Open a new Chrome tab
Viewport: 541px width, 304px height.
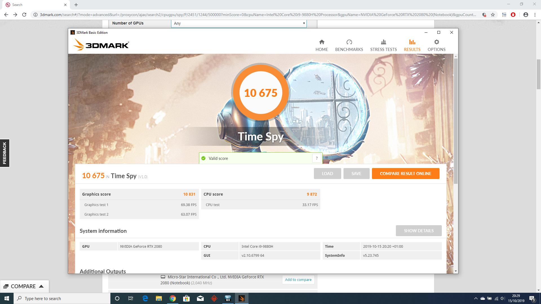(x=76, y=5)
